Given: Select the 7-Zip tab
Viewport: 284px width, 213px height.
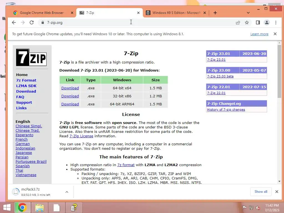Looking at the screenshot, I should point(109,13).
